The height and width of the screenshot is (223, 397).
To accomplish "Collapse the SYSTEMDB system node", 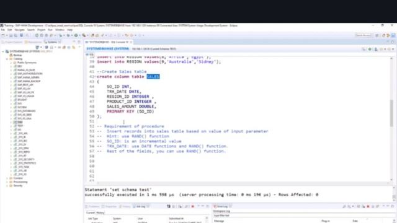I will [x=3, y=51].
